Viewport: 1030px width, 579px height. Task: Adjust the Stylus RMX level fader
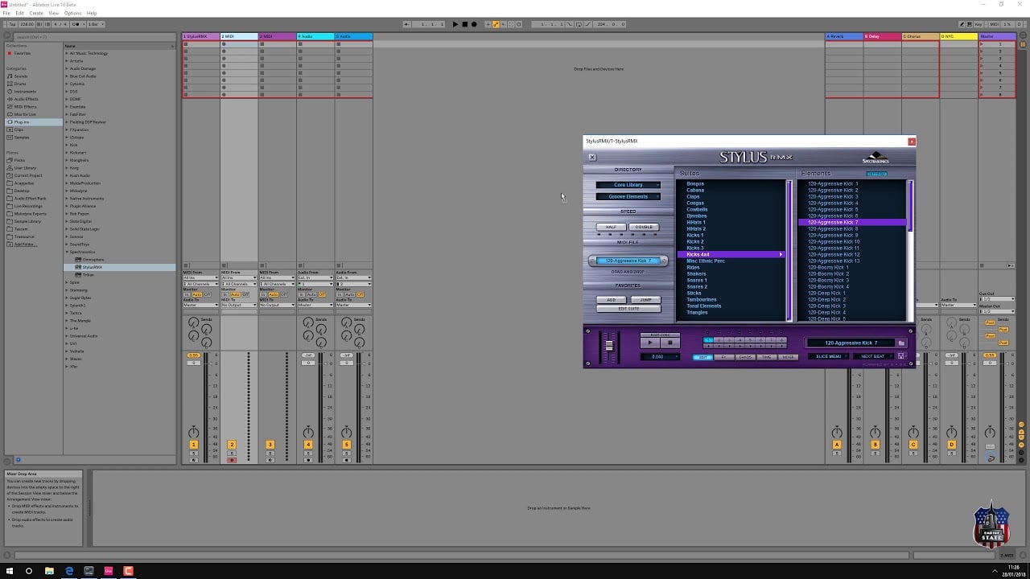pyautogui.click(x=609, y=346)
